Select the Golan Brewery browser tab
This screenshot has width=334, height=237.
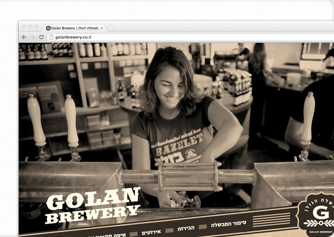[74, 28]
